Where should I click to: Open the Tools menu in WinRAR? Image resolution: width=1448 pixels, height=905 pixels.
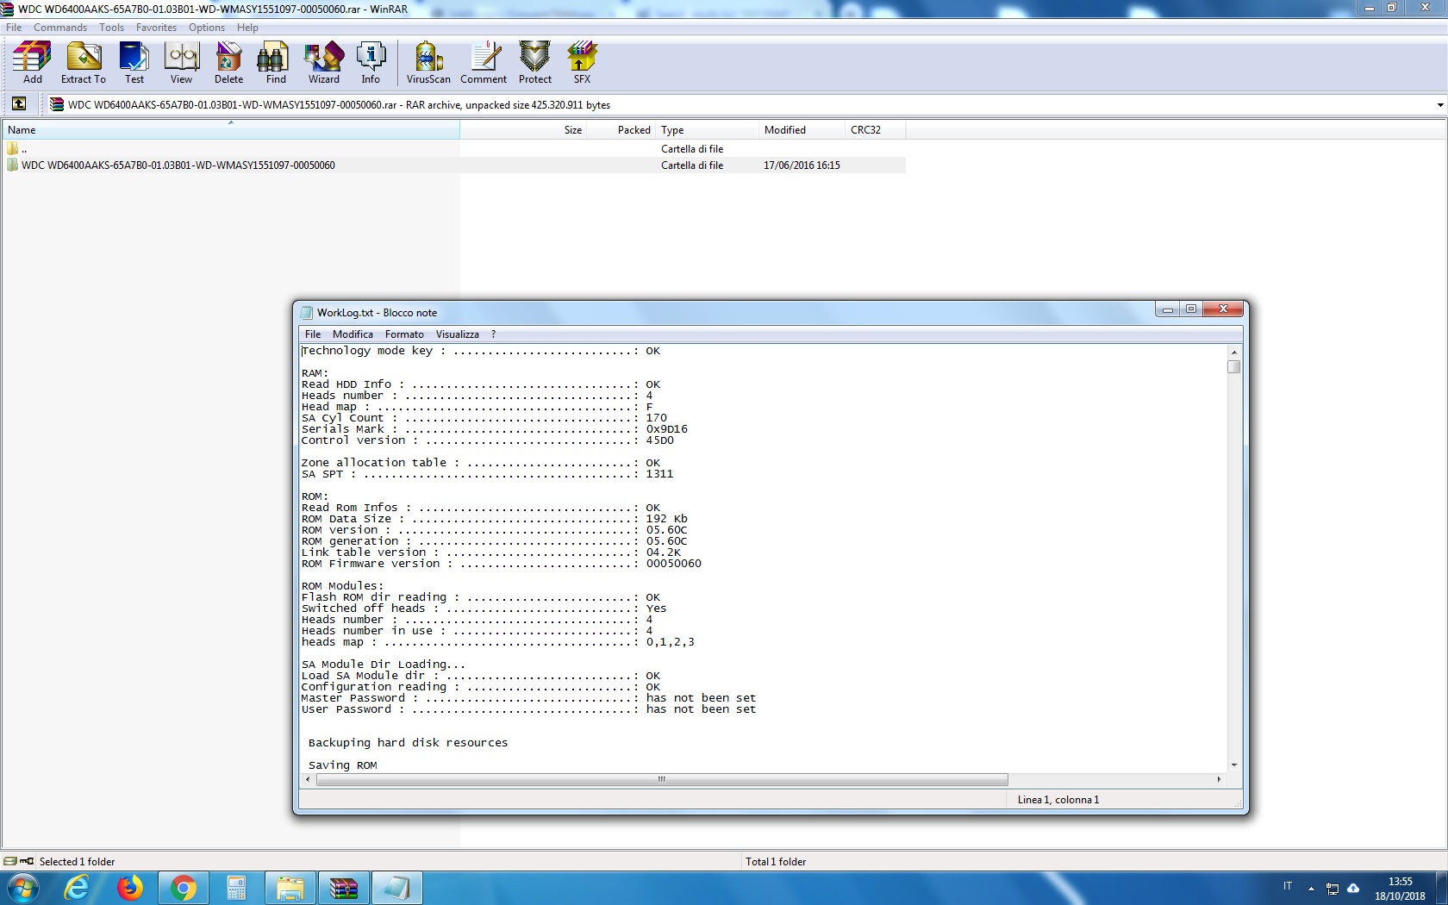click(x=112, y=28)
